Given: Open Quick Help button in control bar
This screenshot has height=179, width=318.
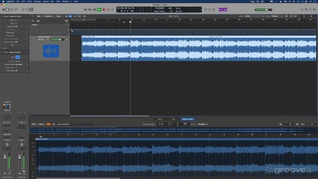Looking at the screenshot, I should (12, 9).
